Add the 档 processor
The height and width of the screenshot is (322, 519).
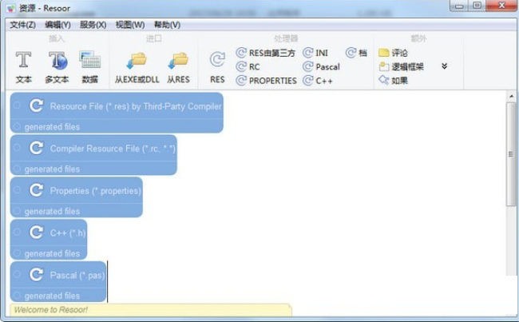click(356, 53)
